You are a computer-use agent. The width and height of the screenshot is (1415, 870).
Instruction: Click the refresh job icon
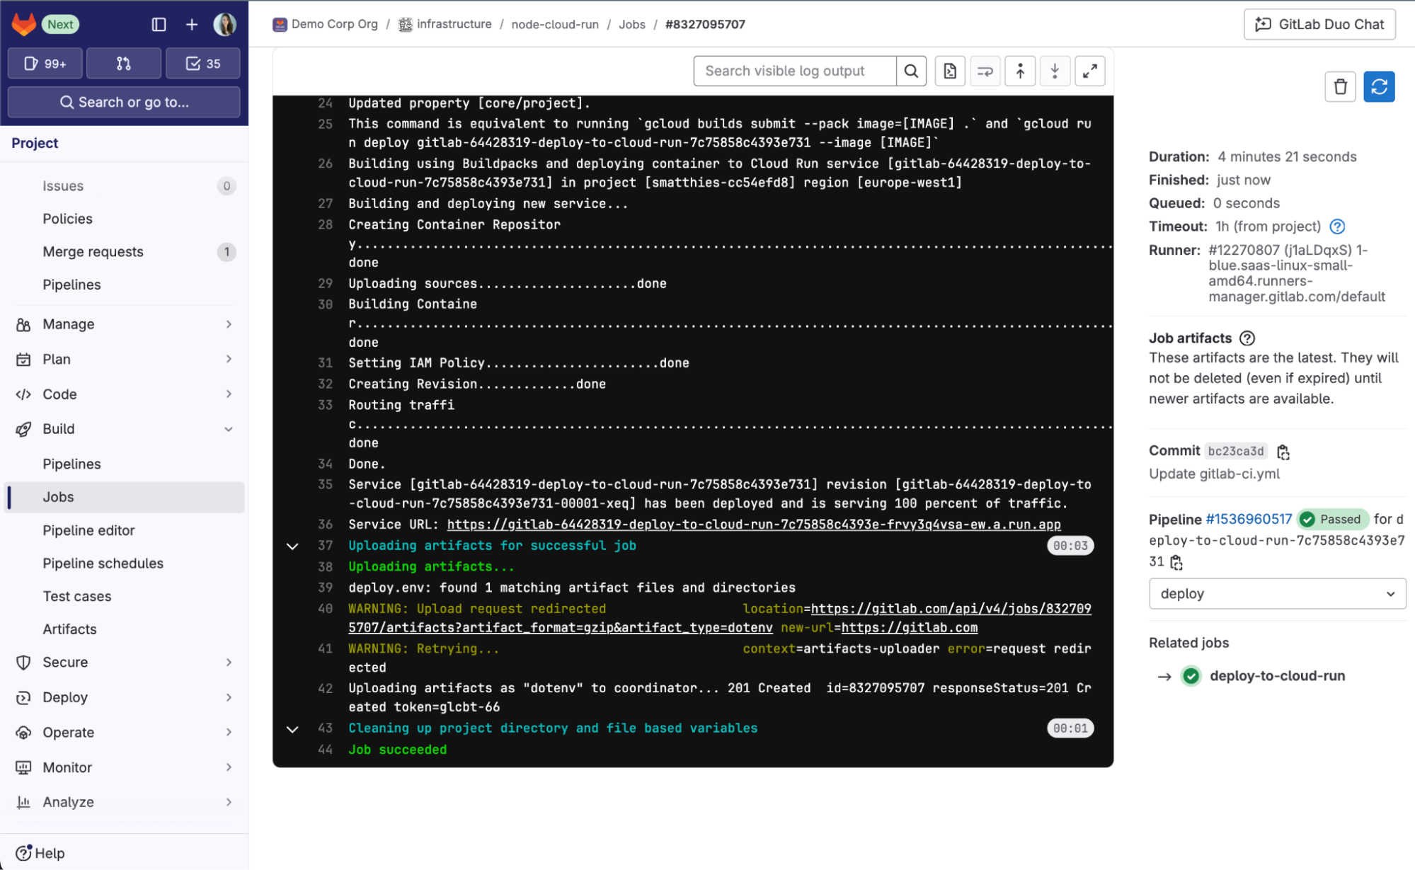[1380, 87]
